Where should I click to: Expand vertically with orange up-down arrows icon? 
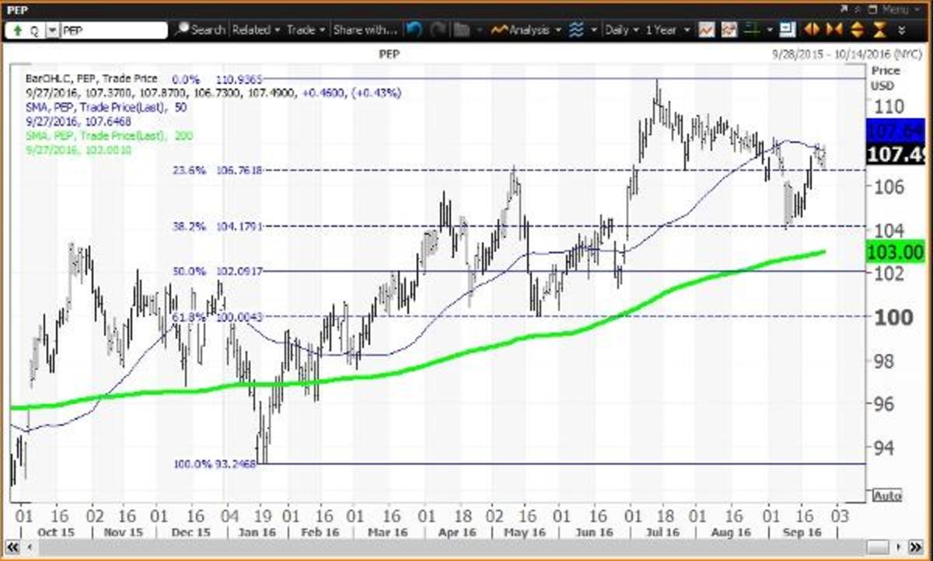857,30
